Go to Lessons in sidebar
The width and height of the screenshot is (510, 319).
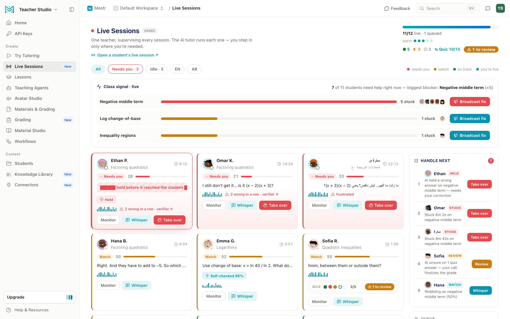point(40,77)
